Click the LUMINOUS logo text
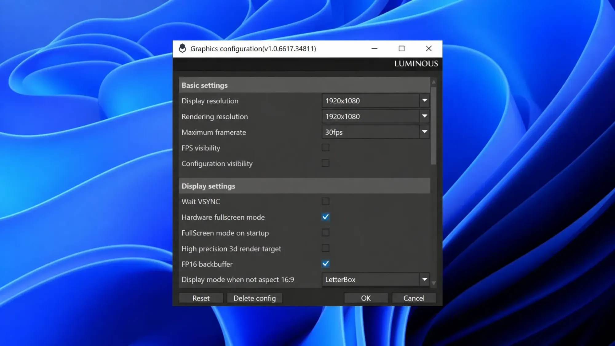Image resolution: width=615 pixels, height=346 pixels. point(416,64)
